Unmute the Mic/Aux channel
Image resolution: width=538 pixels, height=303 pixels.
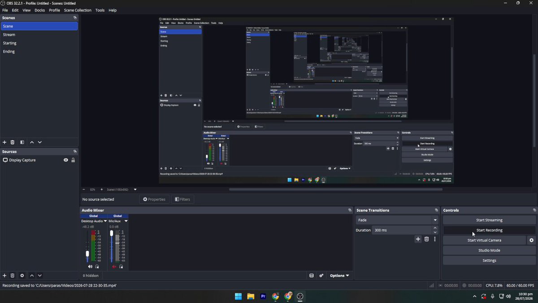114,267
